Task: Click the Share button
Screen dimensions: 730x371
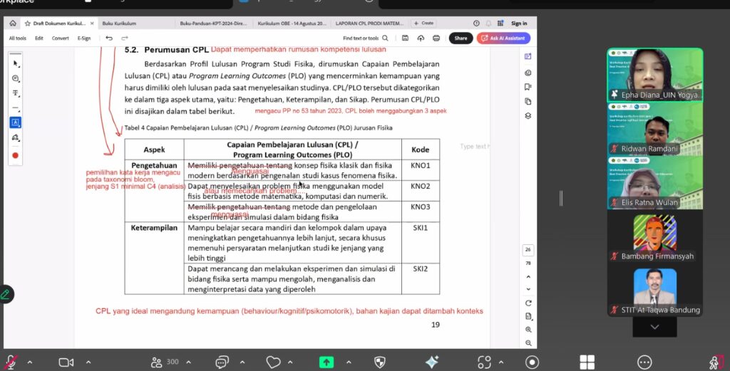Action: (x=461, y=38)
